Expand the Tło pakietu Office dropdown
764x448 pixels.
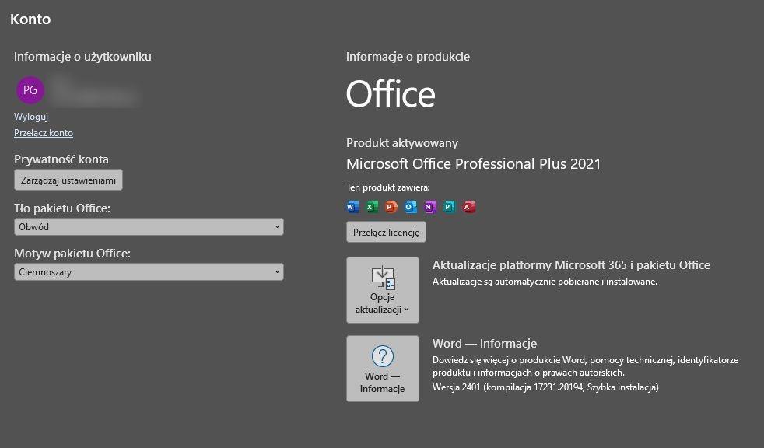click(149, 227)
